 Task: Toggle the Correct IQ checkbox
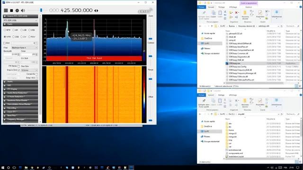pyautogui.click(x=36, y=74)
